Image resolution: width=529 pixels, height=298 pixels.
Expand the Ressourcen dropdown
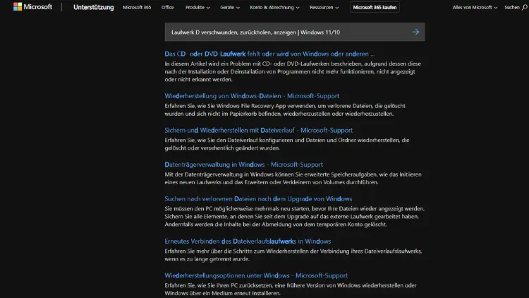click(324, 7)
